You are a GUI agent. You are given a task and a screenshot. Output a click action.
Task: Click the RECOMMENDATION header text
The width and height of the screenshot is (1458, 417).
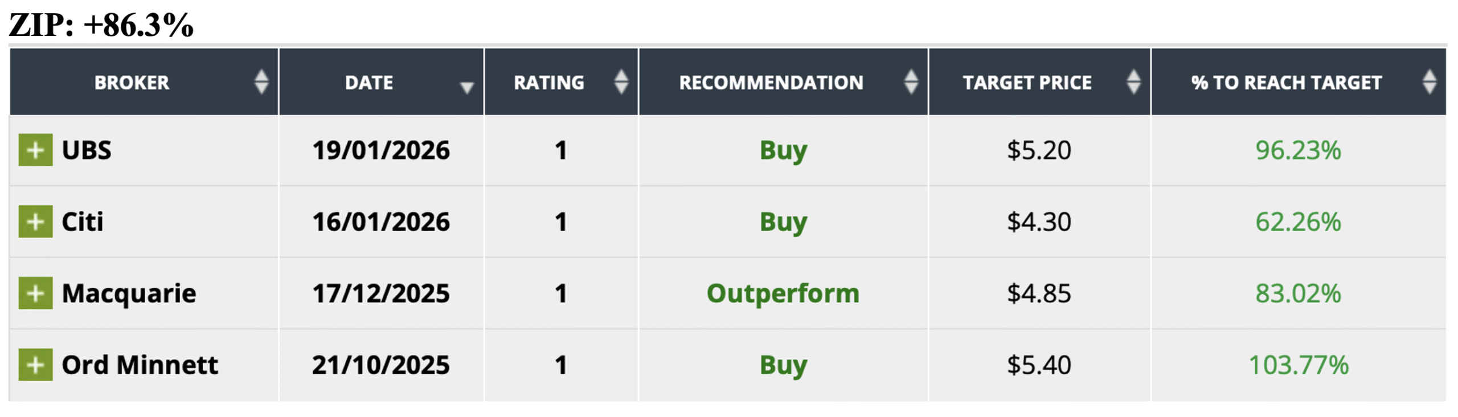pyautogui.click(x=771, y=83)
